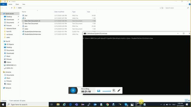The height and width of the screenshot is (107, 191).
Task: Select the A Java file
Action: (59, 18)
